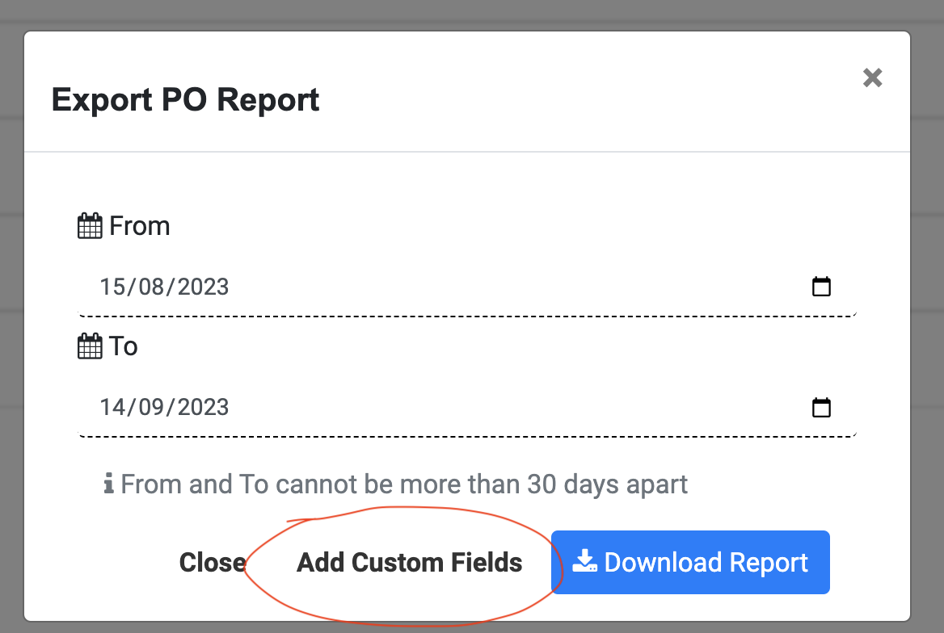Select the month 08 in From date
Viewport: 944px width, 633px height.
click(x=150, y=287)
